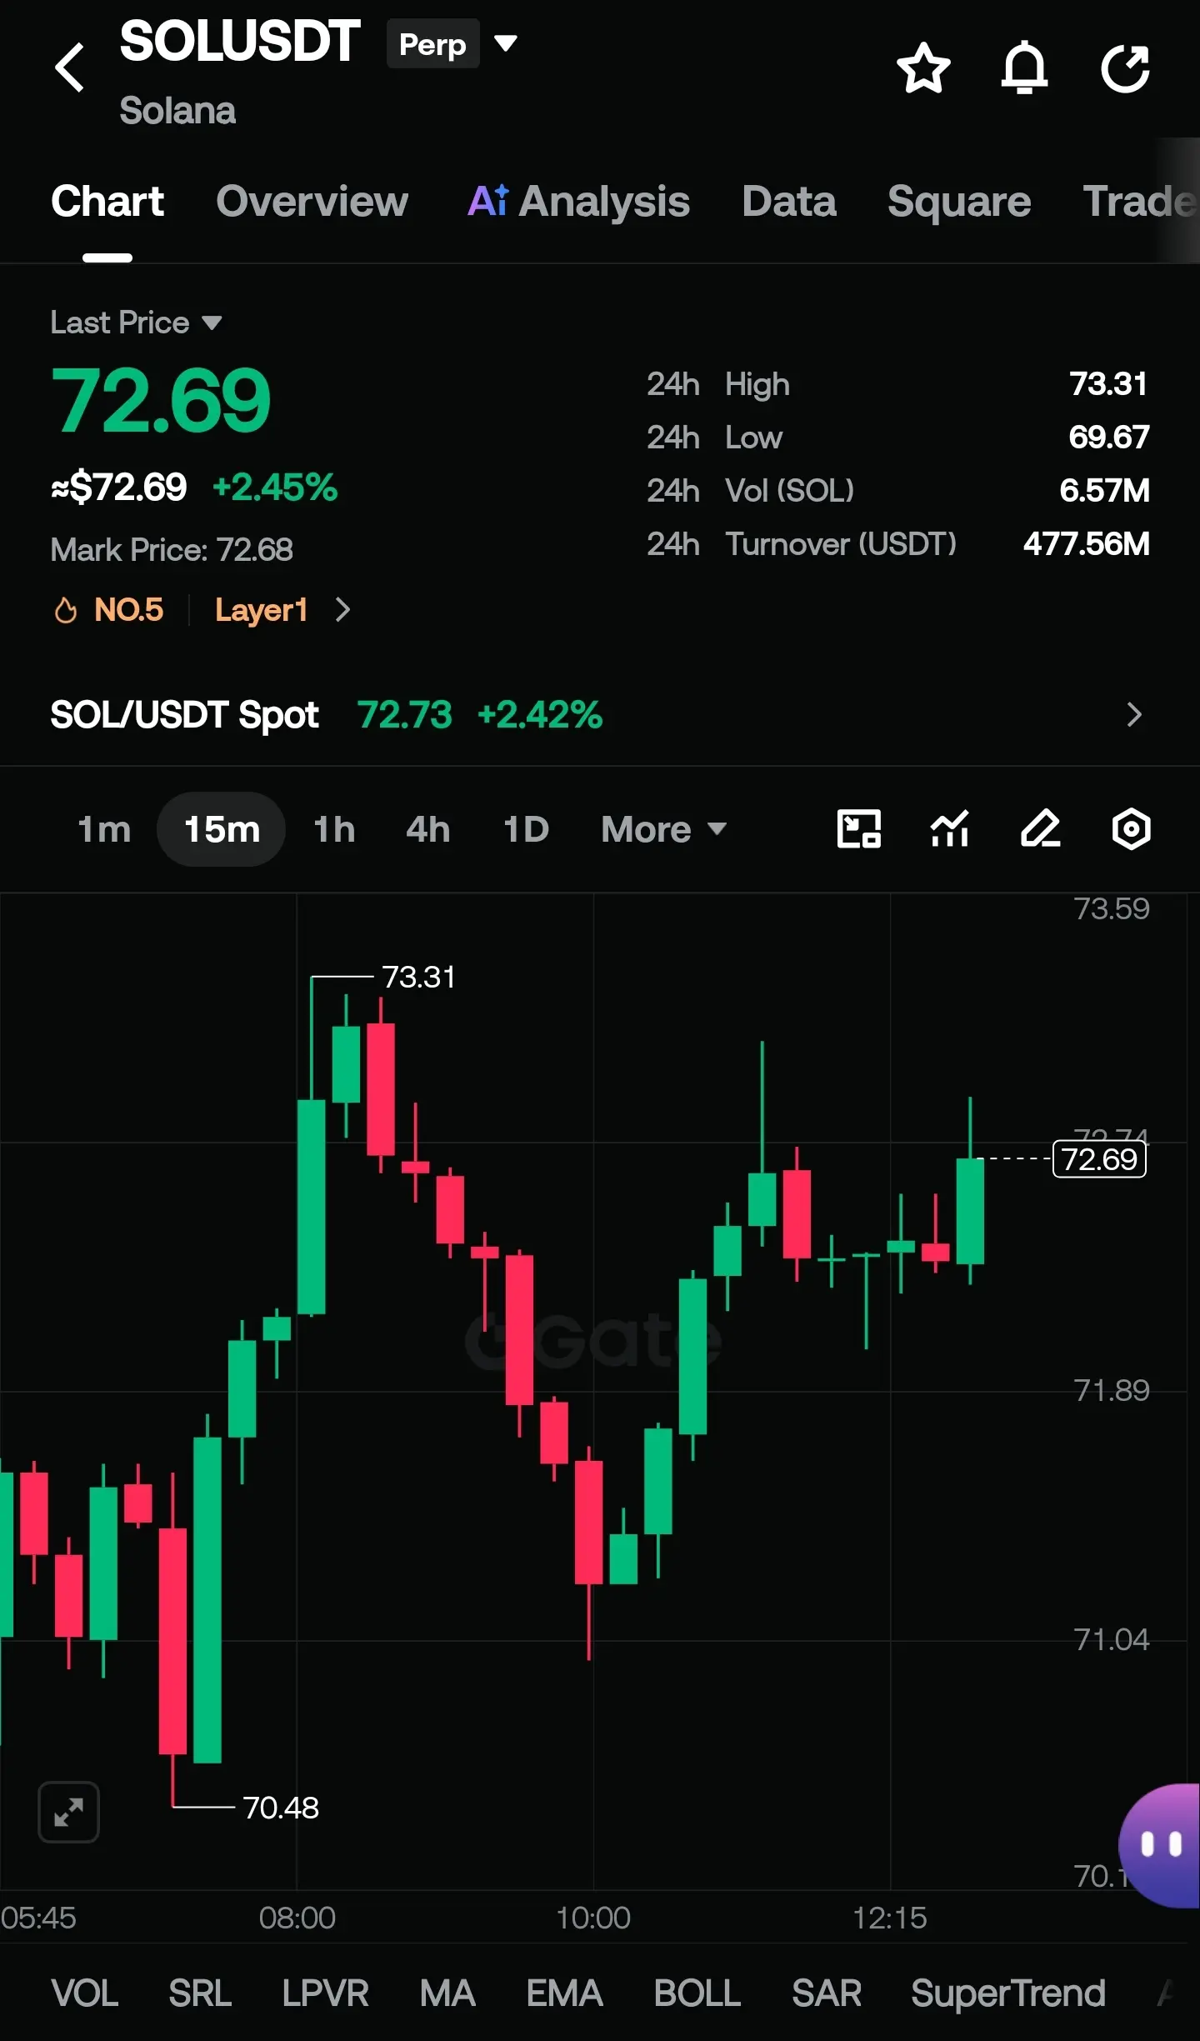Image resolution: width=1200 pixels, height=2041 pixels.
Task: Open Layer1 category chevron
Action: [342, 610]
